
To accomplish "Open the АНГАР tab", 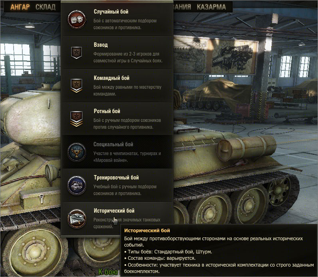I will pos(20,7).
